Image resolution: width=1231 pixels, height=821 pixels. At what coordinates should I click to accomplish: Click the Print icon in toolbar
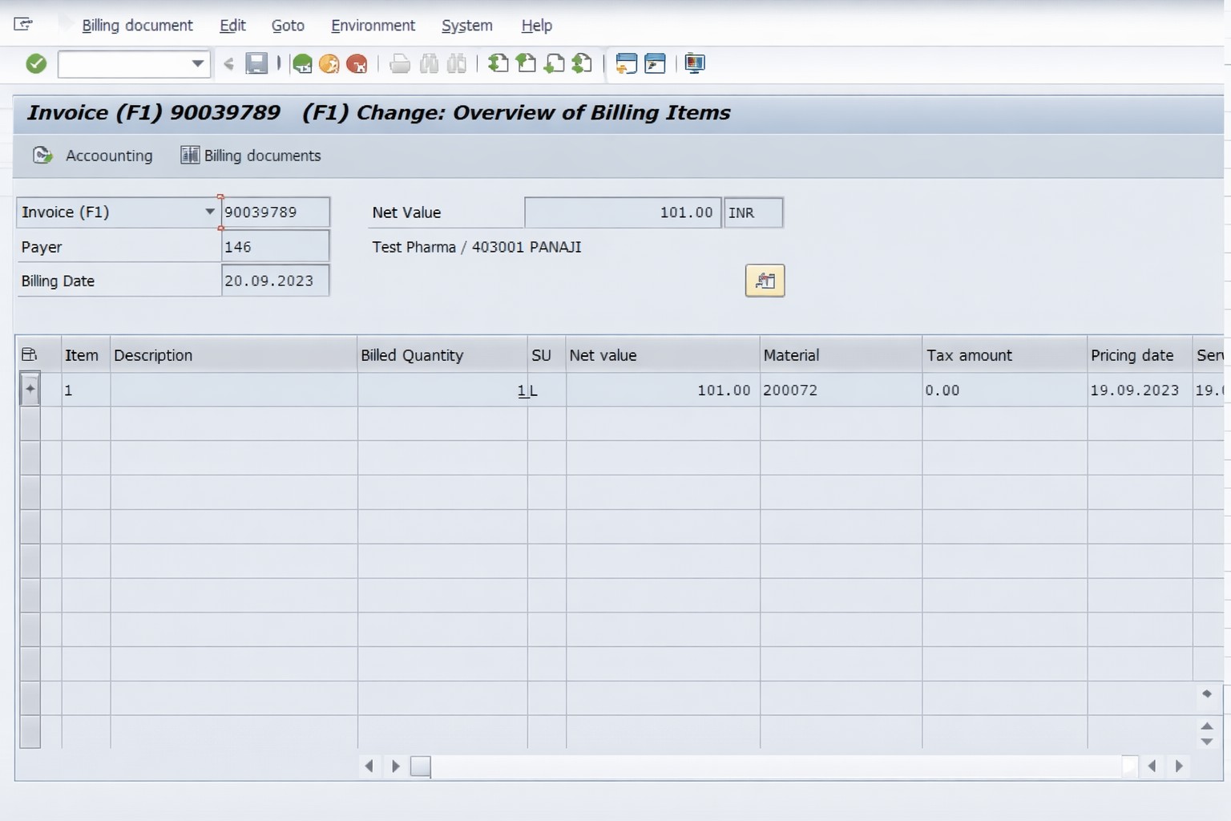point(400,64)
